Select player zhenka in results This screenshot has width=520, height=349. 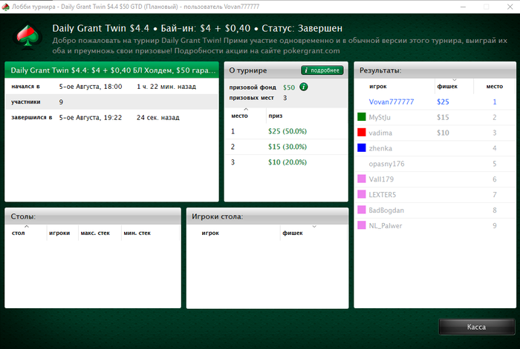pyautogui.click(x=380, y=148)
